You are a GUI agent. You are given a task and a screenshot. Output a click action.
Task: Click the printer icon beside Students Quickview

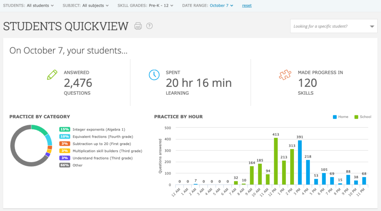[138, 26]
